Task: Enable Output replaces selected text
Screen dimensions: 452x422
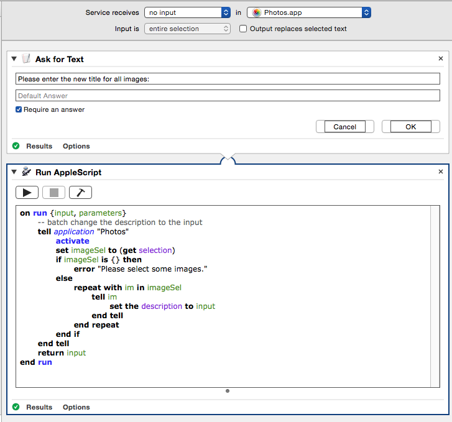Action: [x=243, y=29]
